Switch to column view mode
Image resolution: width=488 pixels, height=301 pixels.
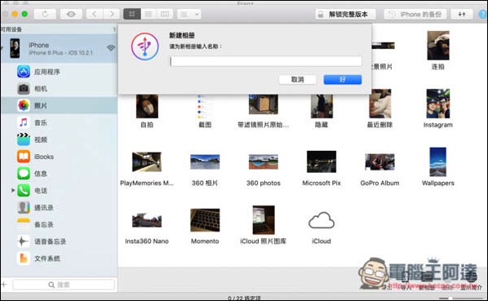point(165,14)
